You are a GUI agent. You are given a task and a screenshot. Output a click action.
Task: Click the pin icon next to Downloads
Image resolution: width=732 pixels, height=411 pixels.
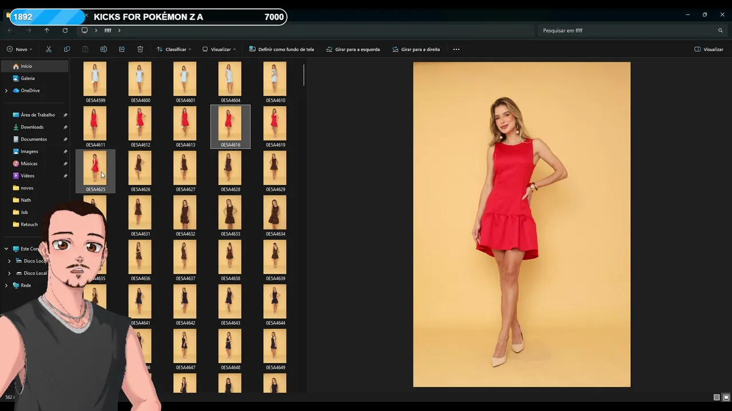(x=65, y=127)
